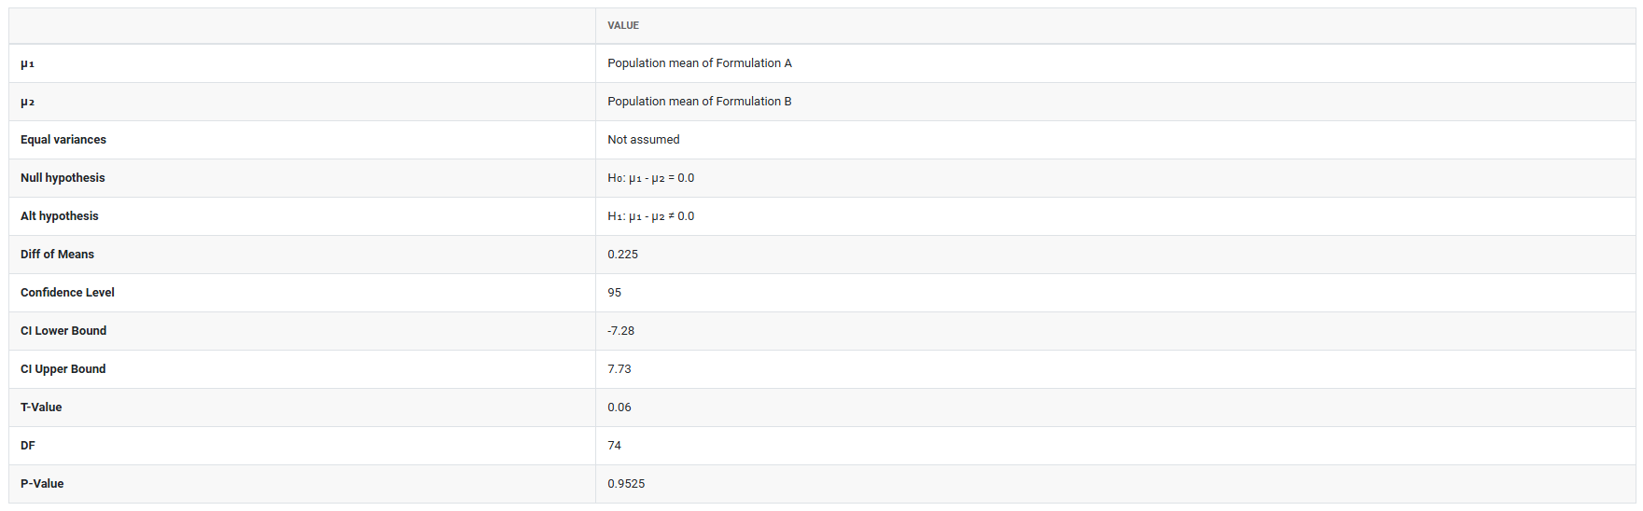Click the CI upper bound value 7.73
The width and height of the screenshot is (1643, 511).
coord(619,369)
